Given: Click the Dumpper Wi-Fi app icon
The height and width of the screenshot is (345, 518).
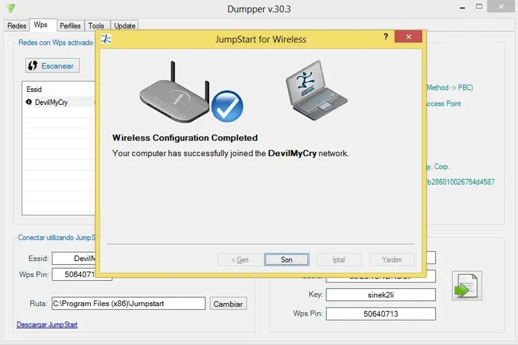Looking at the screenshot, I should [x=11, y=8].
